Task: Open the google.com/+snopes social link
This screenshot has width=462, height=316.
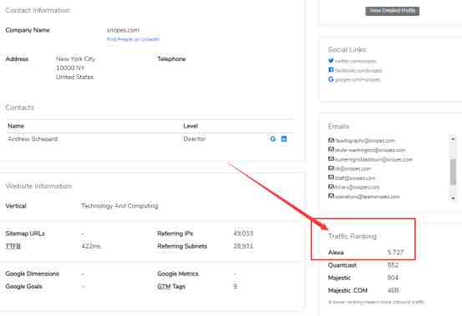Action: point(358,80)
